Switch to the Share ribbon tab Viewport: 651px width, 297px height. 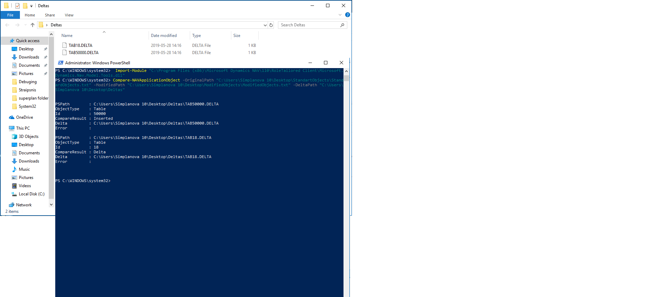pos(50,15)
